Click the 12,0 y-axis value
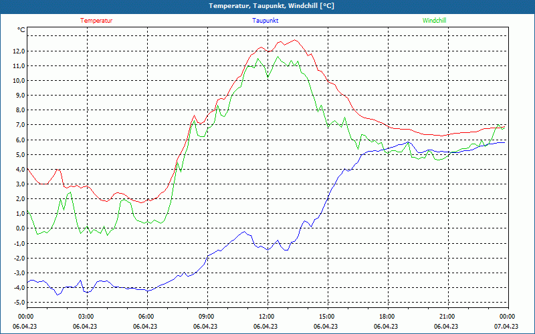535x334 pixels. tap(19, 51)
